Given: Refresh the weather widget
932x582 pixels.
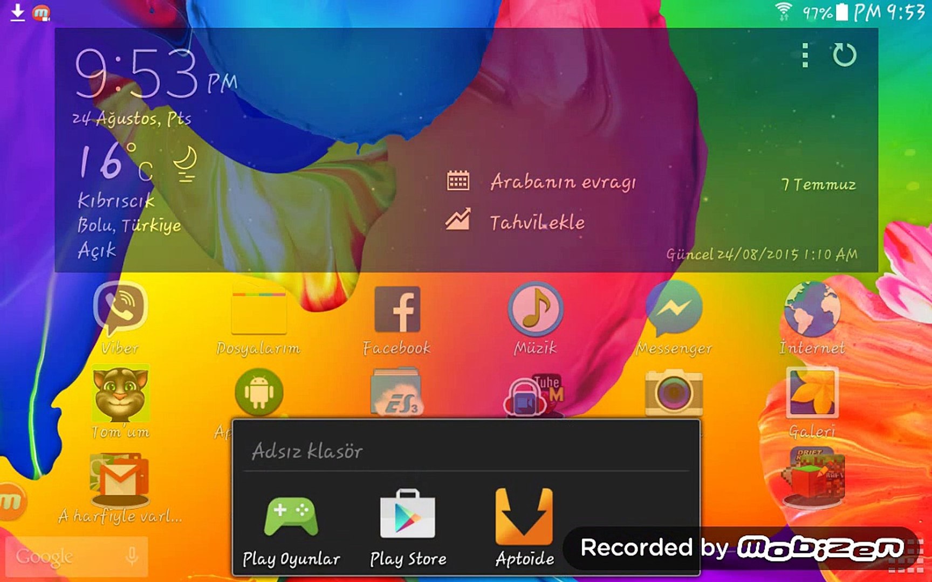Looking at the screenshot, I should click(844, 55).
